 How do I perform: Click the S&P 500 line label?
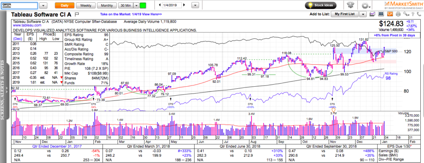coord(391,51)
